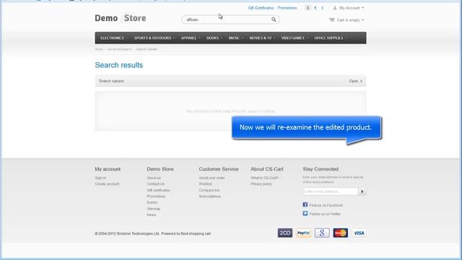Click the MasterCard payment logo
The width and height of the screenshot is (462, 260).
tap(340, 233)
